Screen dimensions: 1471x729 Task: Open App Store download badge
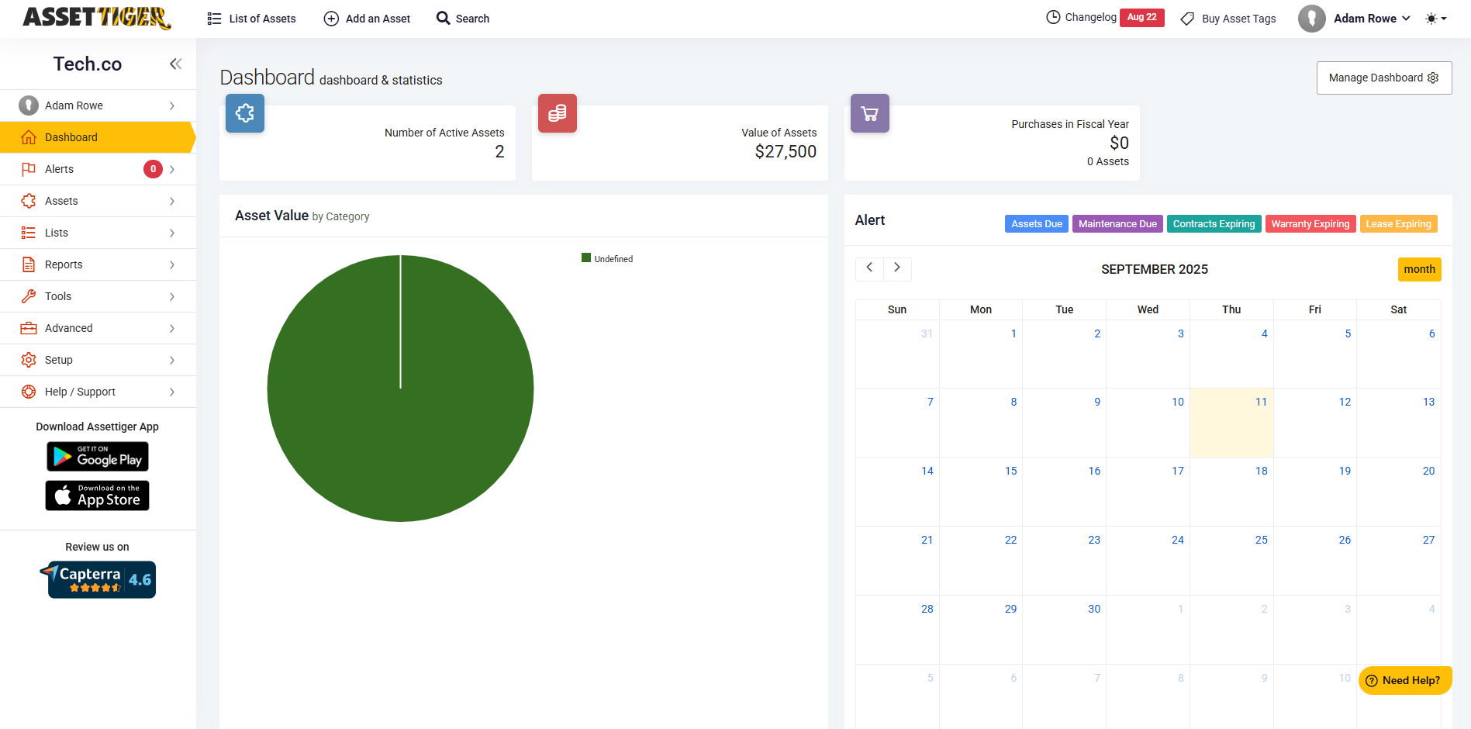pyautogui.click(x=98, y=496)
